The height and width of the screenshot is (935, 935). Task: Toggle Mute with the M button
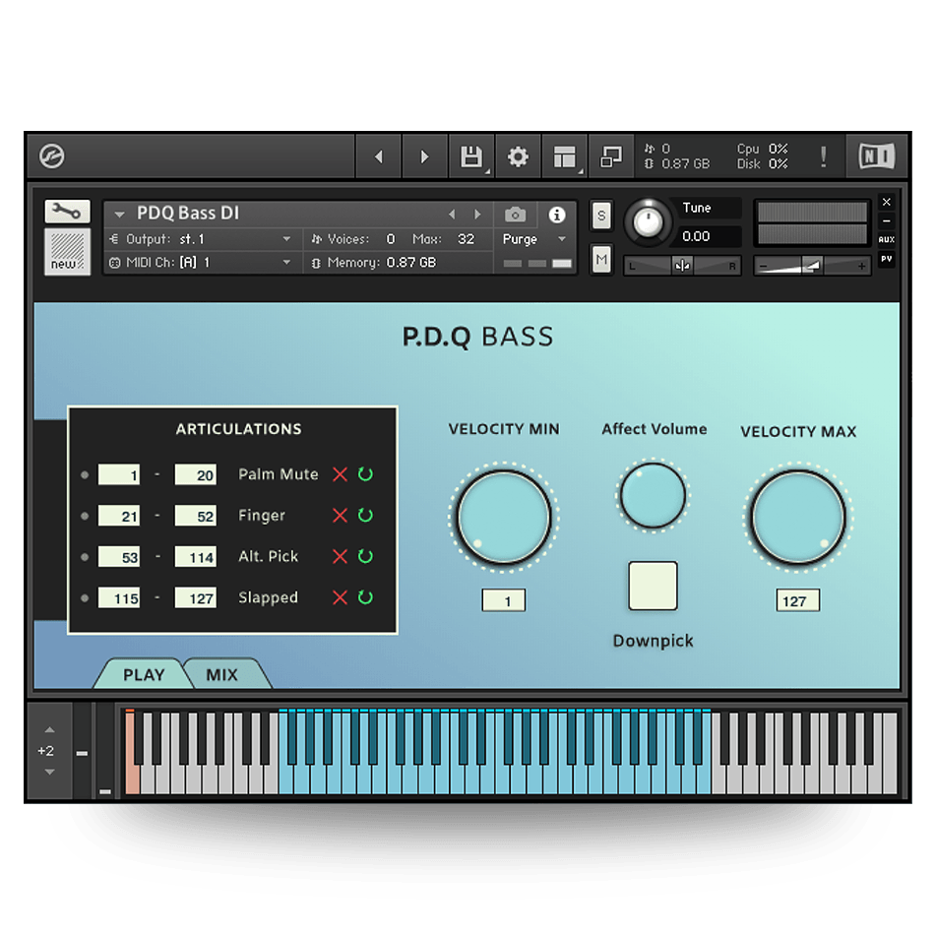click(x=601, y=260)
